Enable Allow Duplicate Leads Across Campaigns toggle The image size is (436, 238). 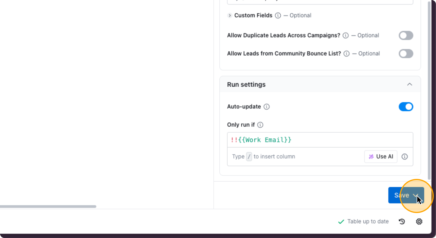point(406,36)
